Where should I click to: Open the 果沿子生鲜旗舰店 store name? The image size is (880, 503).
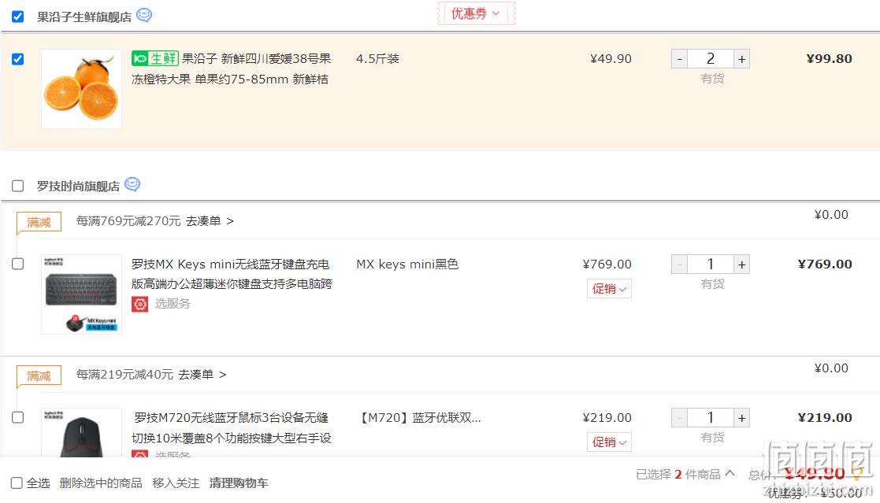coord(84,17)
